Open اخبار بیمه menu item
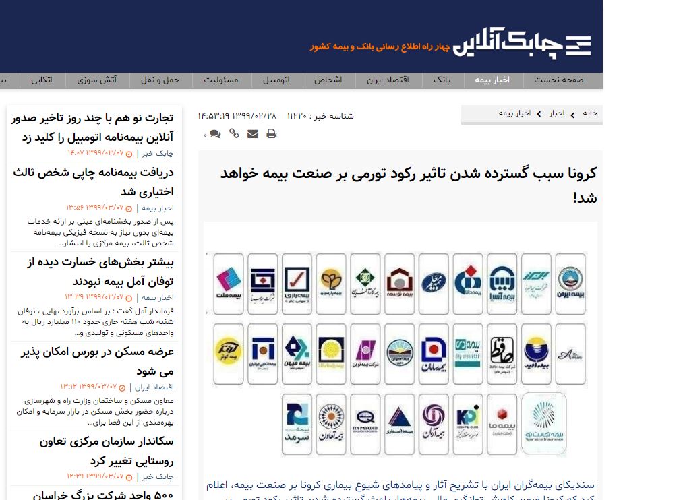The height and width of the screenshot is (500, 683). click(492, 80)
